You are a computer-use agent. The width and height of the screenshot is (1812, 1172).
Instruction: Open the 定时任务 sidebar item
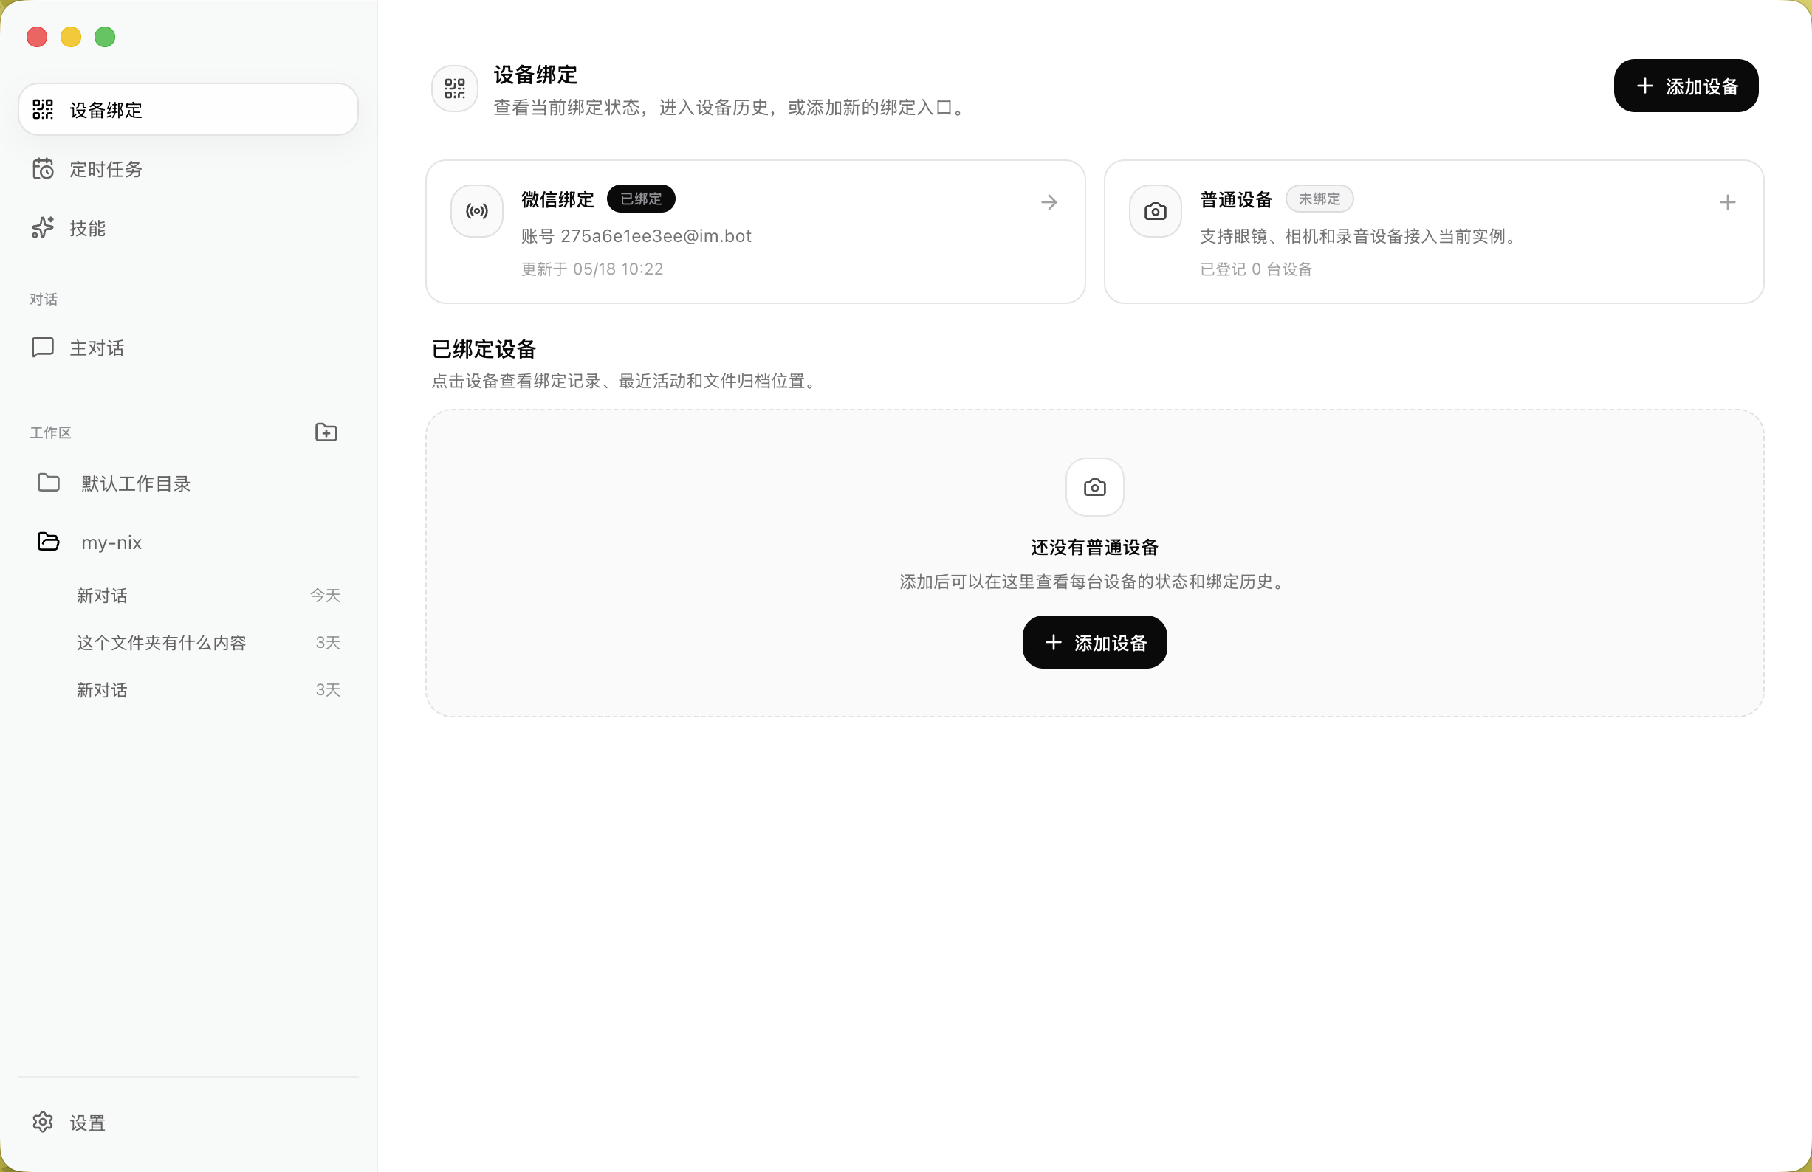[188, 169]
